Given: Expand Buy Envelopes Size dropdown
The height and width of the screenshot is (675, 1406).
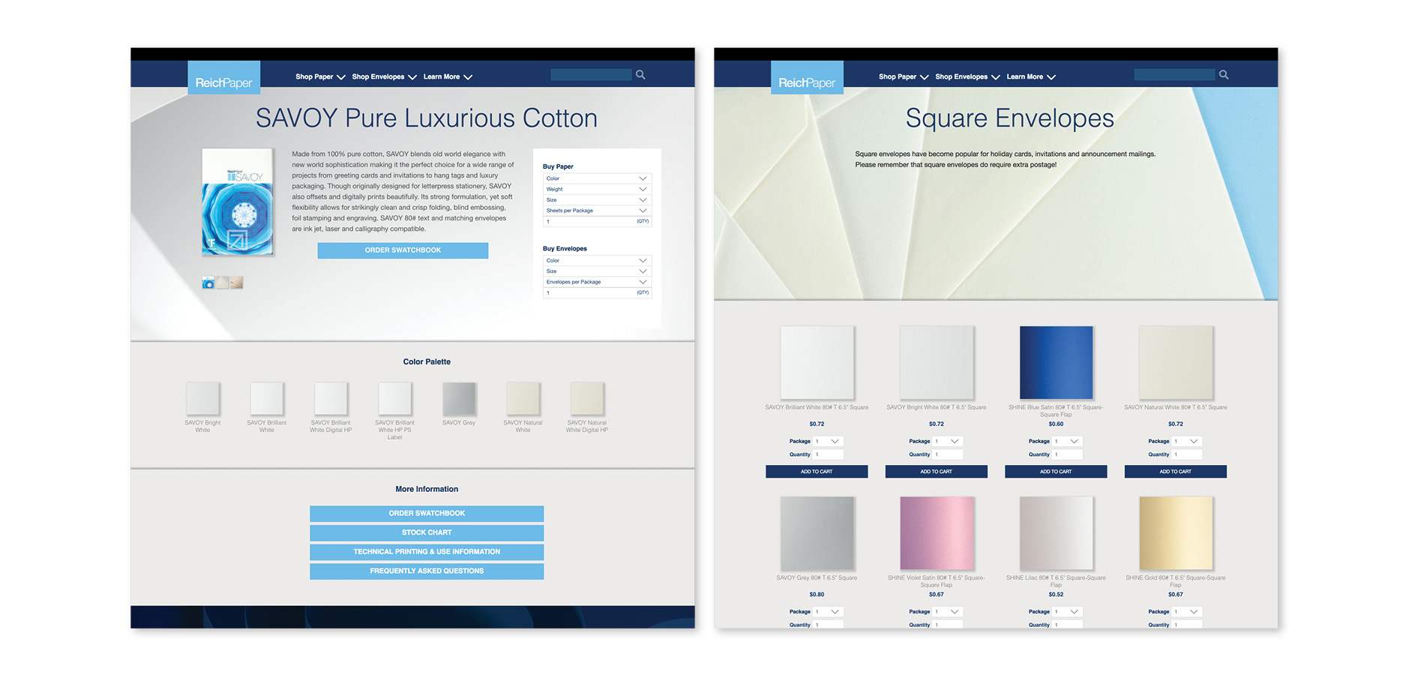Looking at the screenshot, I should click(597, 271).
